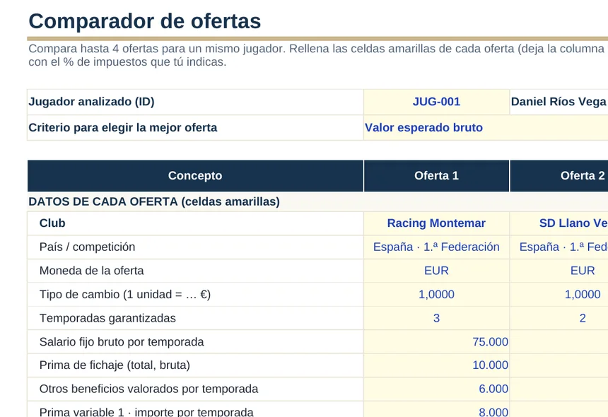
Task: Click the 'Club' row label
Action: pyautogui.click(x=52, y=223)
